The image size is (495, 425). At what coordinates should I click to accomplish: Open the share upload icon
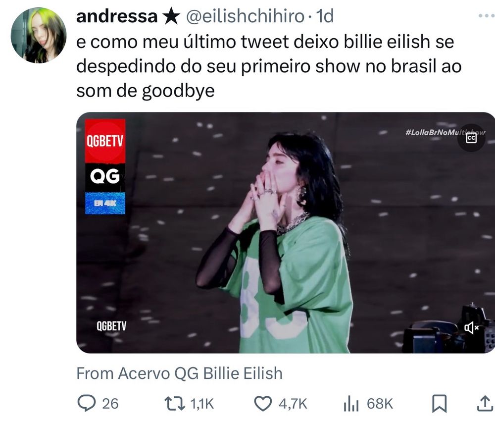[x=486, y=404]
